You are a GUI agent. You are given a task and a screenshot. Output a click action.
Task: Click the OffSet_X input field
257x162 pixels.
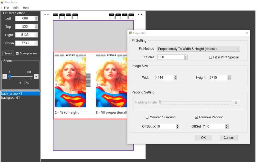pyautogui.click(x=167, y=127)
